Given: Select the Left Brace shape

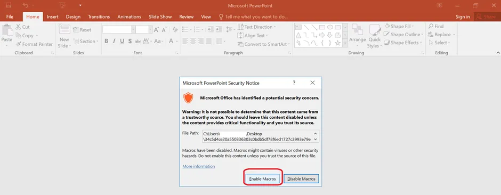Looking at the screenshot, I should pos(322,43).
